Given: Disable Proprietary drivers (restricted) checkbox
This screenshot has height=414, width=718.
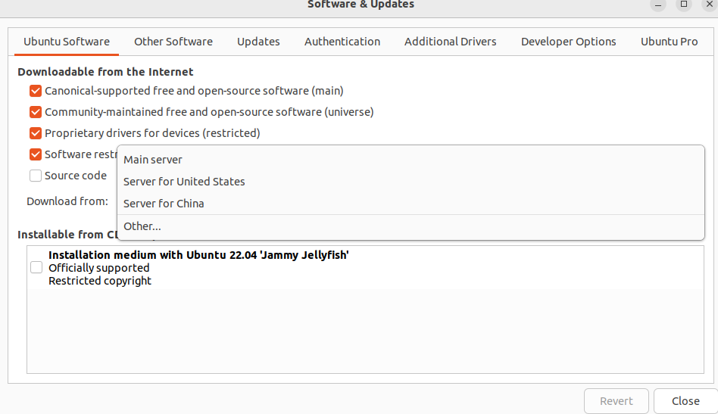Looking at the screenshot, I should point(36,133).
